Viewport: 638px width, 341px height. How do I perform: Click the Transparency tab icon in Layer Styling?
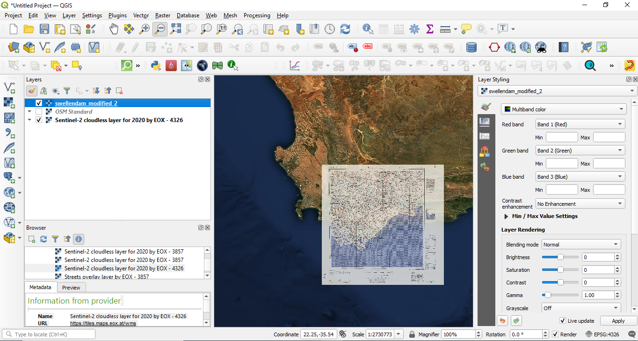click(x=485, y=122)
